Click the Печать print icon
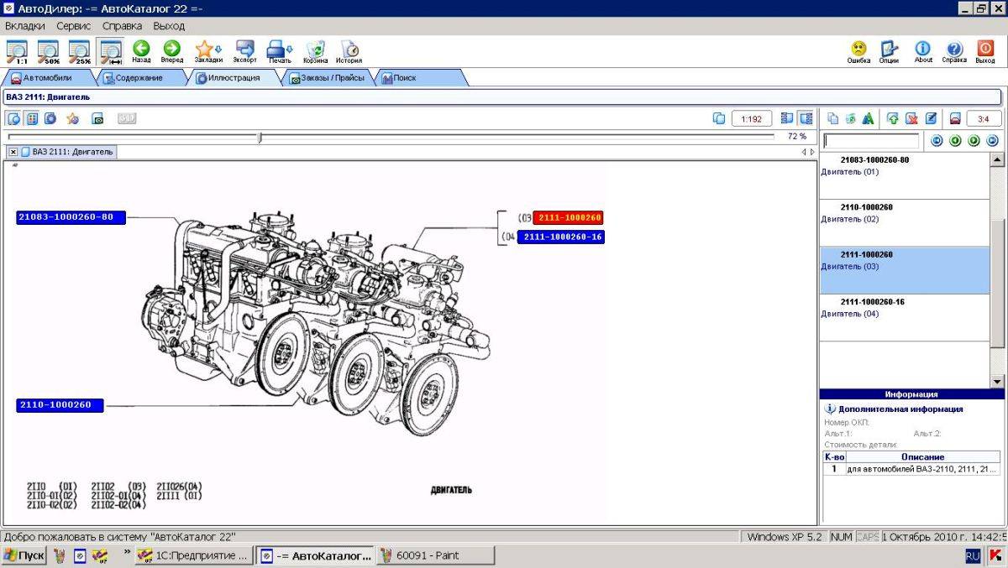 click(276, 49)
